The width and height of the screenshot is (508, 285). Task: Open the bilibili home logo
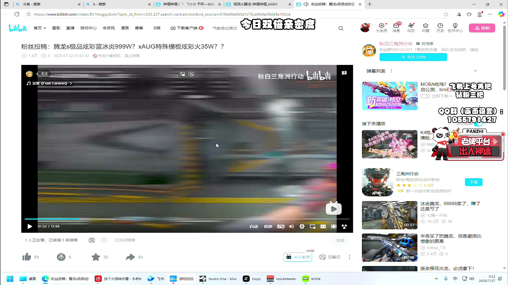[x=17, y=28]
